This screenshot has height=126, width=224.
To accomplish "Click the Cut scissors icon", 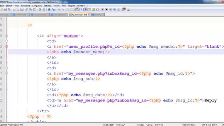I will (x=27, y=9).
